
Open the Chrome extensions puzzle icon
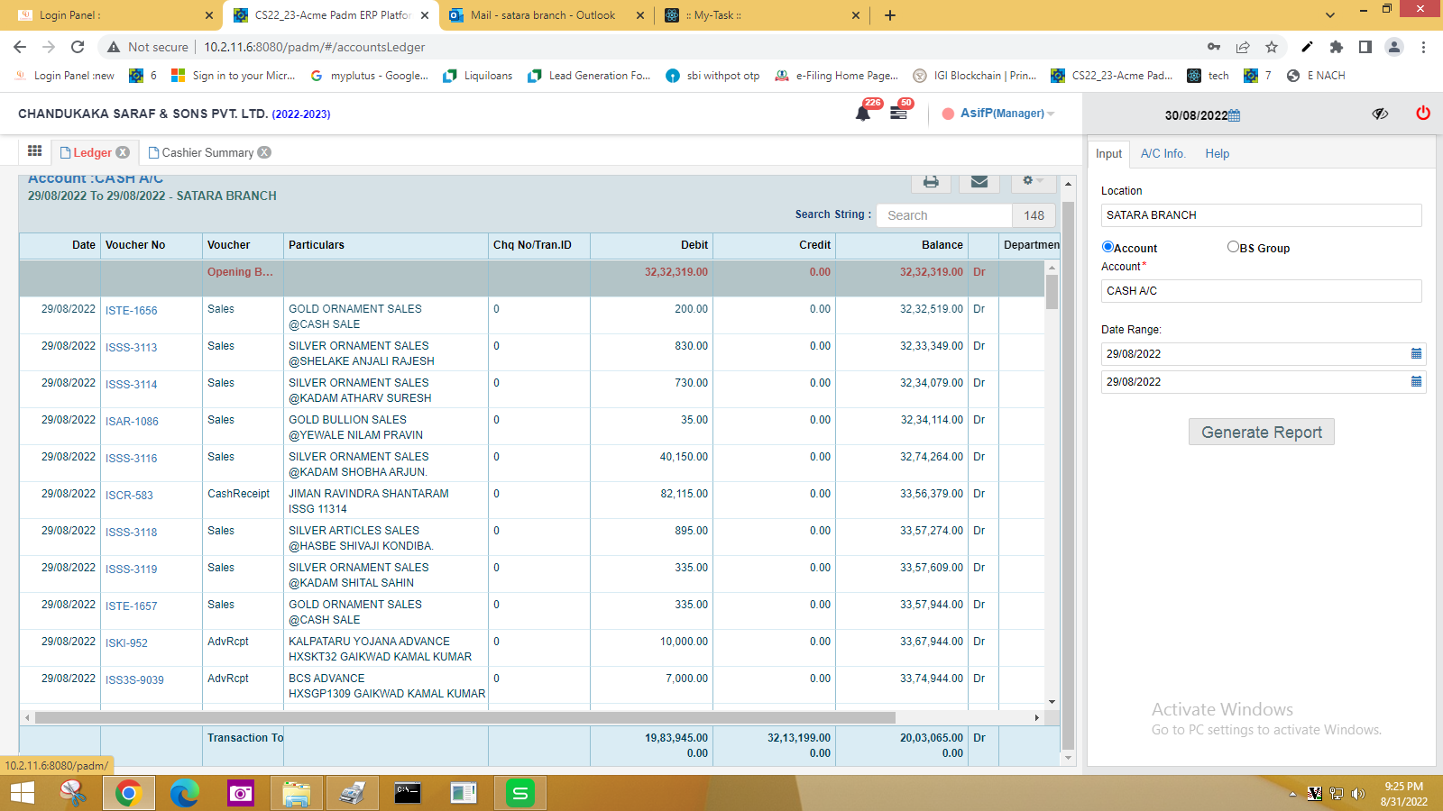point(1337,47)
